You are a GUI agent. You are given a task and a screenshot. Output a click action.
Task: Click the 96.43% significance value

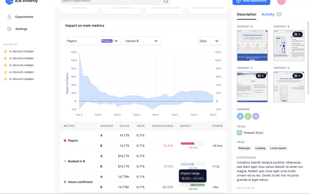coord(168,187)
